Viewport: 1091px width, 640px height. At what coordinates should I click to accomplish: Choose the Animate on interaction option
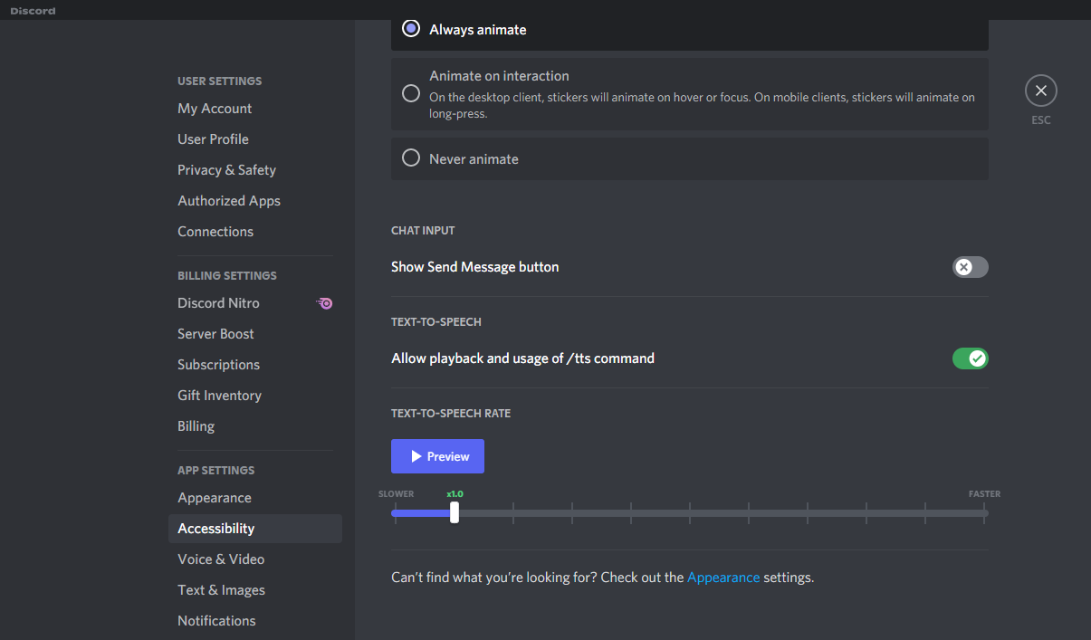[x=410, y=93]
